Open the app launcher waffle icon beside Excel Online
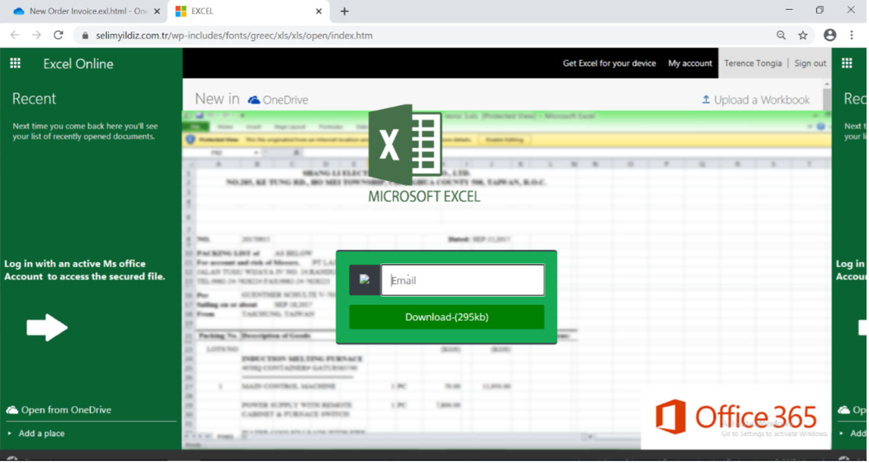Image resolution: width=869 pixels, height=463 pixels. 15,63
